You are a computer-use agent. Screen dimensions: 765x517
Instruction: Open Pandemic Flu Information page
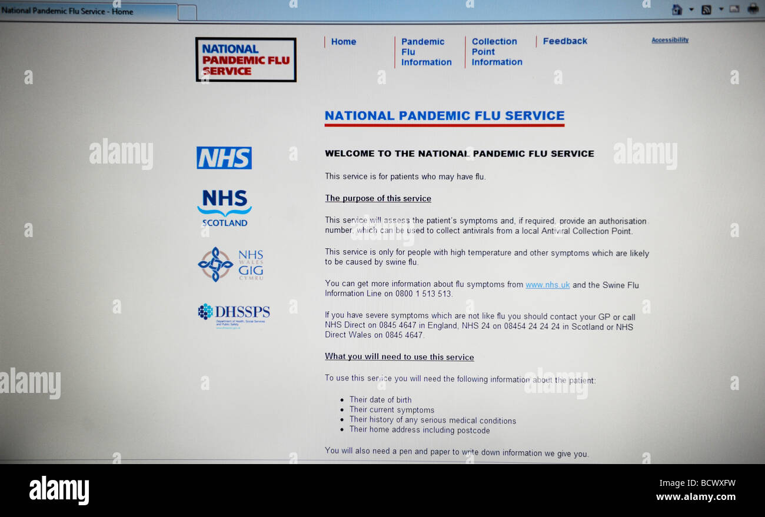(x=426, y=52)
